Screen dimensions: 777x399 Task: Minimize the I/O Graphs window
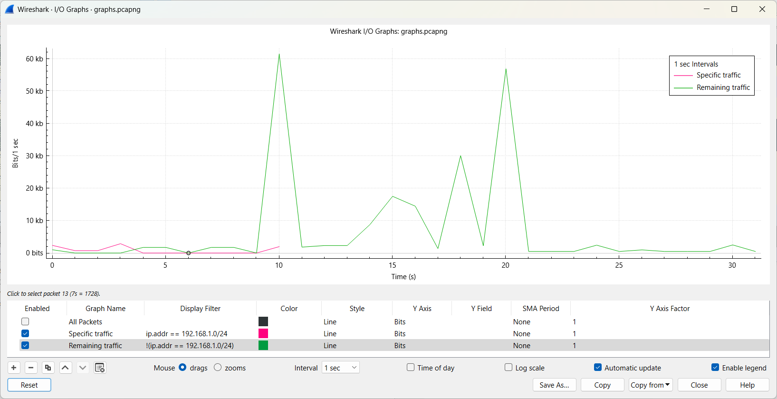point(707,9)
